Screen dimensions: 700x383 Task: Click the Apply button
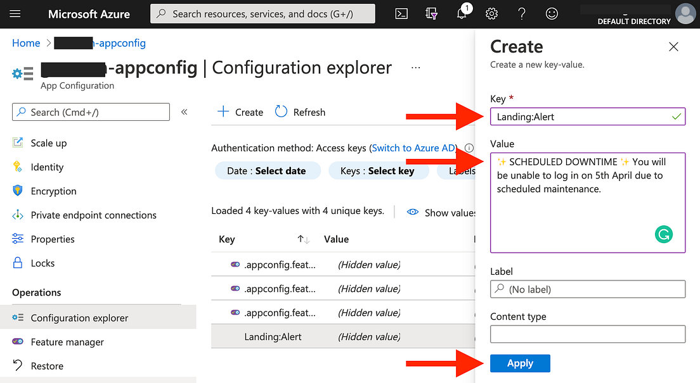tap(520, 363)
